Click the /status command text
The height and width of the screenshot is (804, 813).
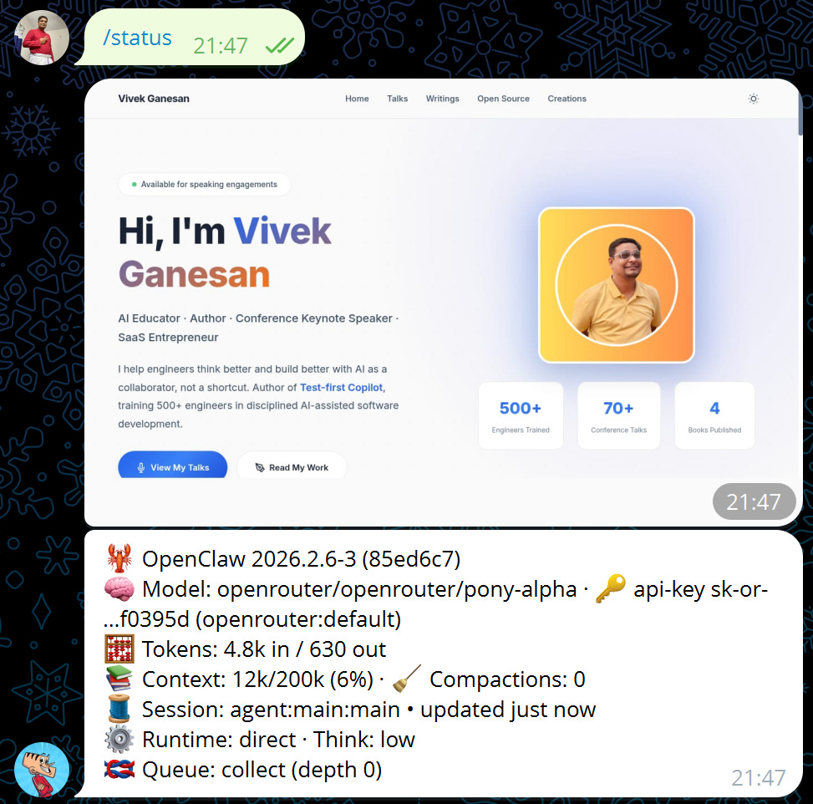coord(137,38)
